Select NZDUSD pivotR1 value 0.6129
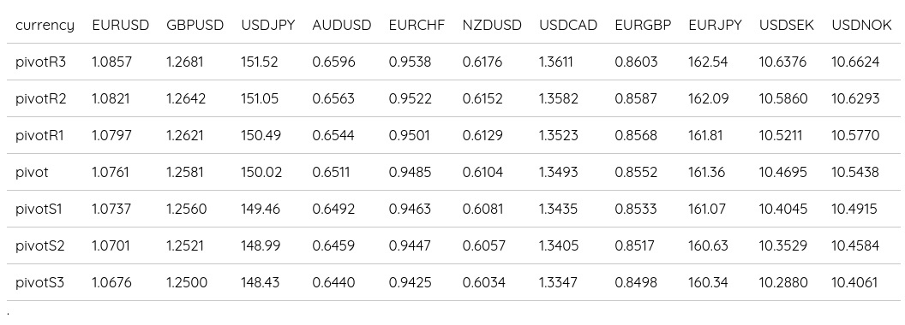This screenshot has height=325, width=905. pyautogui.click(x=482, y=135)
